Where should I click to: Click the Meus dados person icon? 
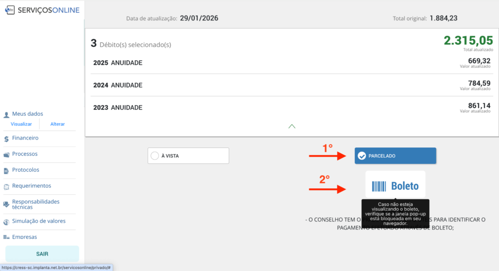pyautogui.click(x=6, y=115)
